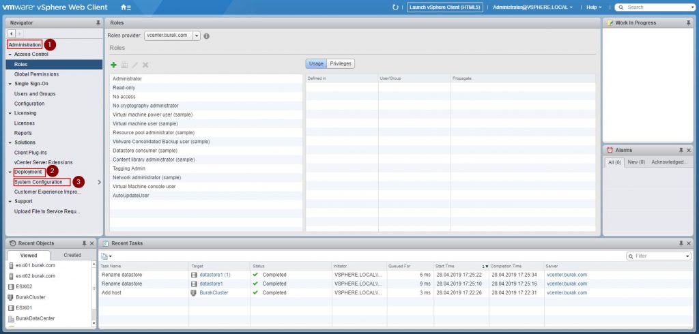This screenshot has height=334, width=699.
Task: Click the Clone role icon
Action: click(124, 65)
